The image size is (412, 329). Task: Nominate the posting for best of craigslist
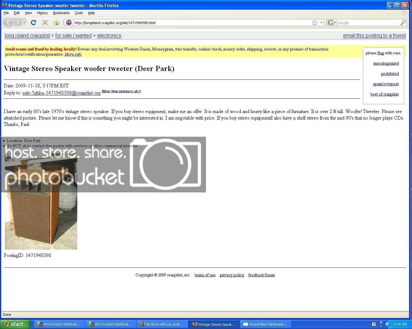pyautogui.click(x=385, y=94)
